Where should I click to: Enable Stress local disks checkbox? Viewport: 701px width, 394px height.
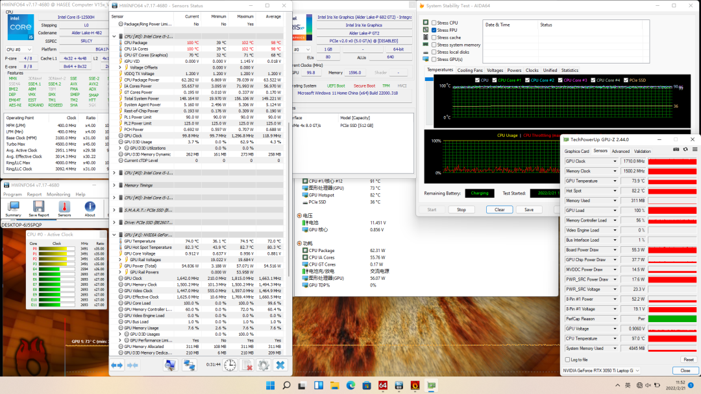pos(434,52)
